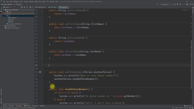Image resolution: width=194 pixels, height=109 pixels.
Task: Open the Problems tool window button
Action: click(x=19, y=106)
